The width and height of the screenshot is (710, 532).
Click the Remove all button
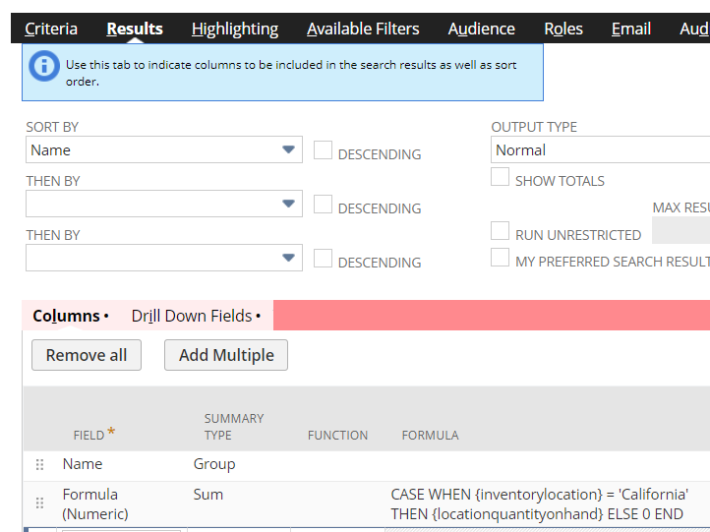(87, 355)
